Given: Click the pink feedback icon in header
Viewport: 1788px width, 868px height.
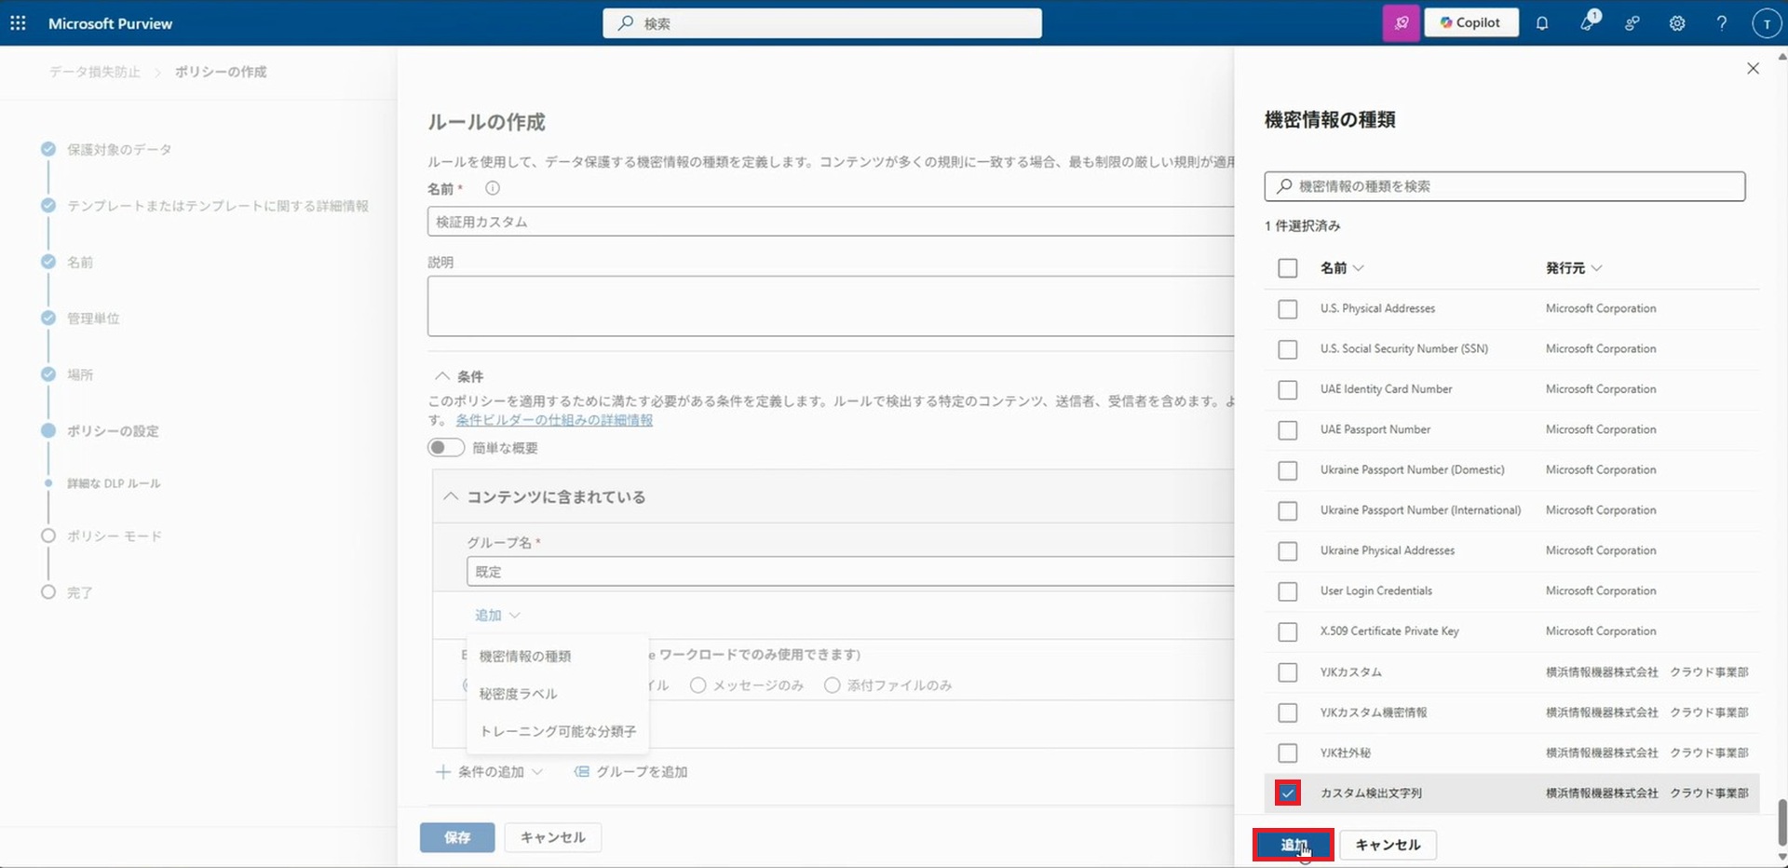Looking at the screenshot, I should coord(1401,23).
